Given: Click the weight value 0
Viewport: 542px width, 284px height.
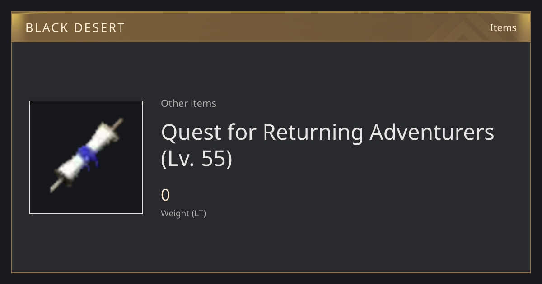Looking at the screenshot, I should (x=165, y=195).
